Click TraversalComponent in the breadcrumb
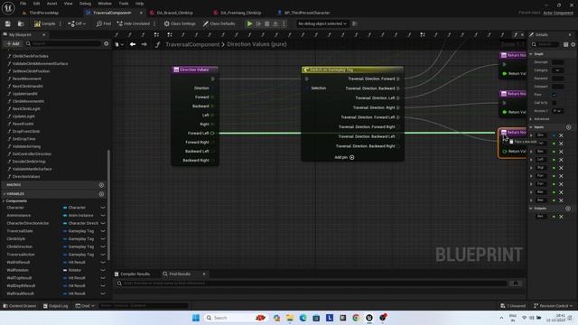578x325 pixels. coord(192,44)
